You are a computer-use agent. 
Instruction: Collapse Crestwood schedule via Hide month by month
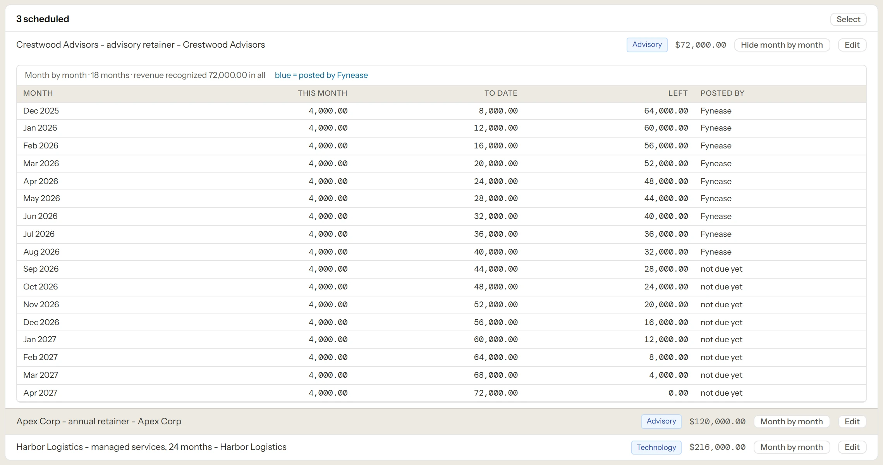click(x=782, y=45)
